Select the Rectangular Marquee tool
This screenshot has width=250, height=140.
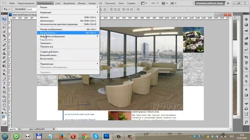[x=4, y=23]
